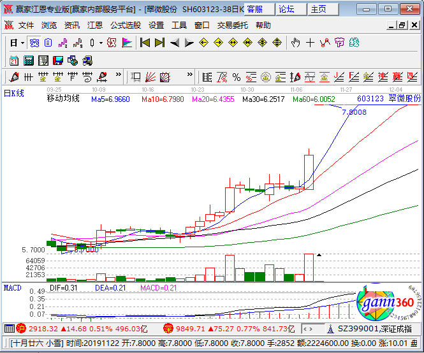
Task: Open the 文件 menu
Action: point(26,25)
